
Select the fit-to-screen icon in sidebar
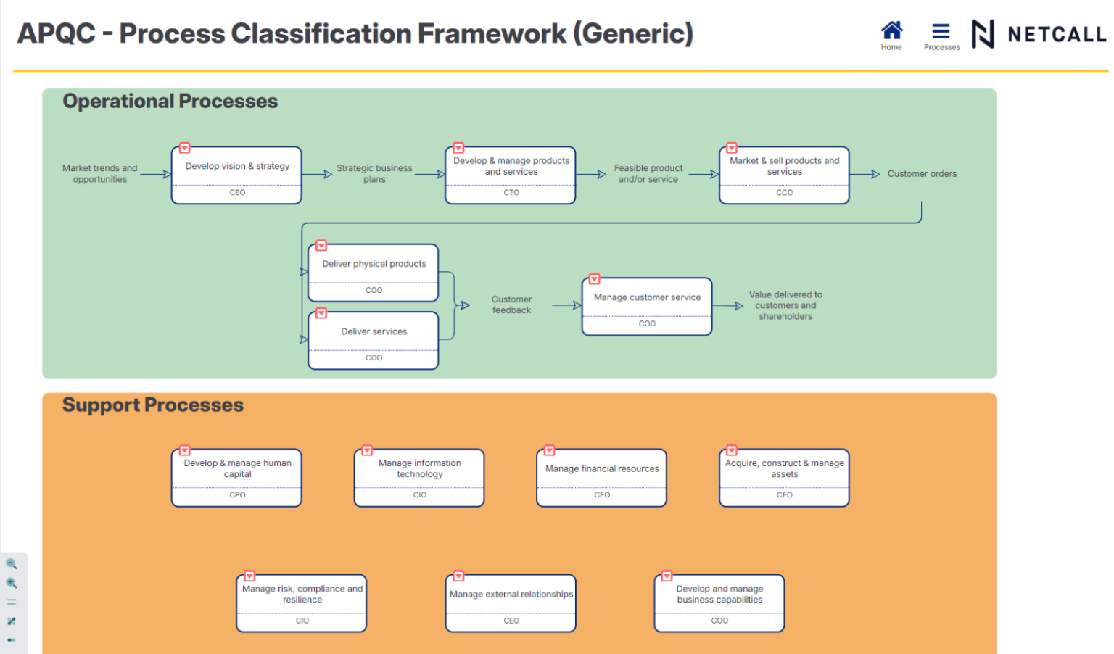[12, 621]
